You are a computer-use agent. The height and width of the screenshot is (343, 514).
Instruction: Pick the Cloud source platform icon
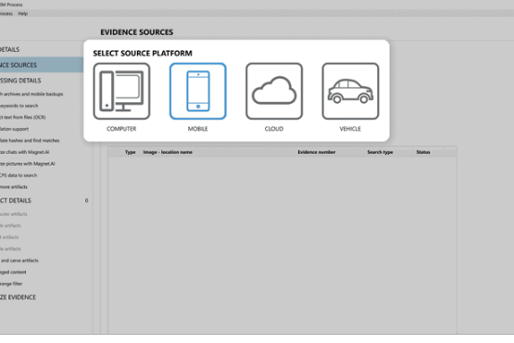274,91
